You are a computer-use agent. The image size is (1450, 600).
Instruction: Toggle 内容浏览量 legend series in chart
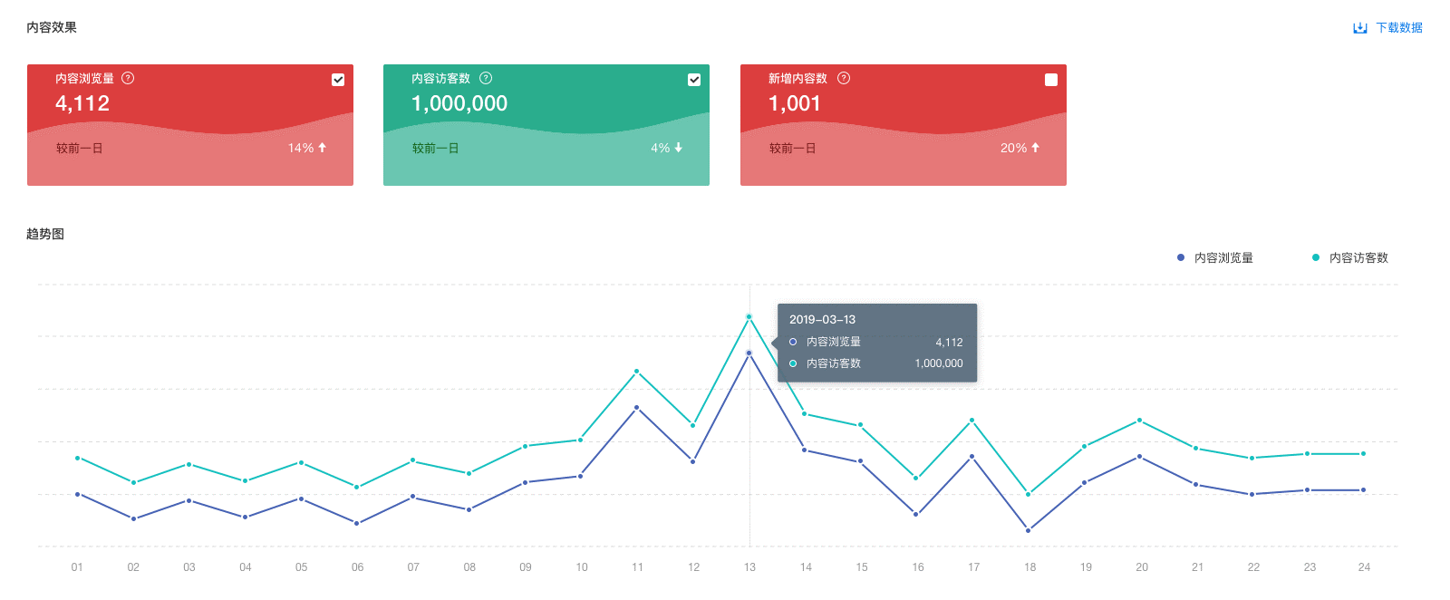[x=1214, y=257]
